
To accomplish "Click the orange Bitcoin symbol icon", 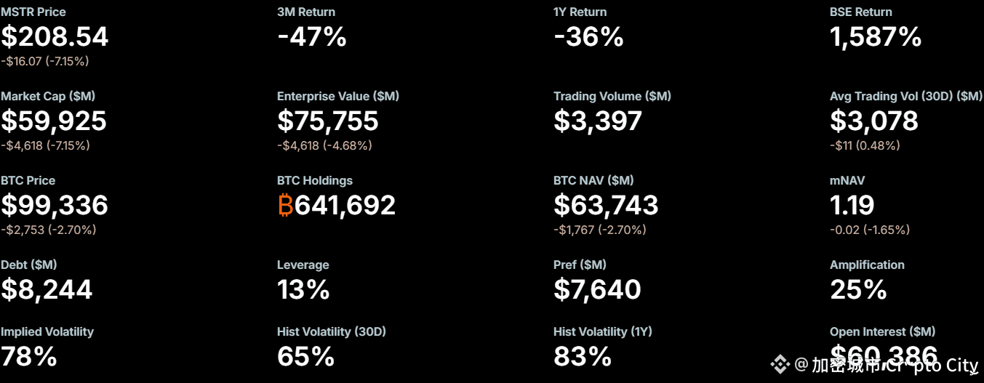I will point(285,206).
